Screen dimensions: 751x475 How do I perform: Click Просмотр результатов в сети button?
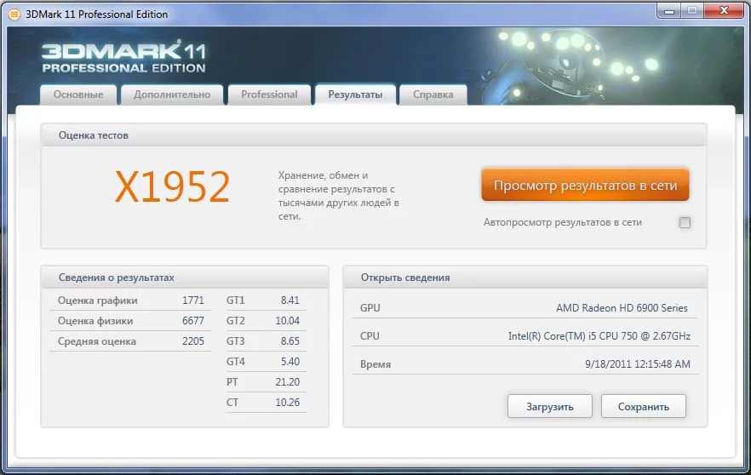[585, 185]
